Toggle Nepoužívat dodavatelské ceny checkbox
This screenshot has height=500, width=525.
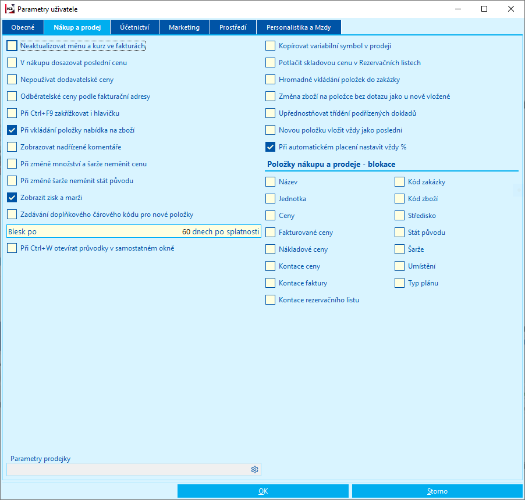coord(12,80)
